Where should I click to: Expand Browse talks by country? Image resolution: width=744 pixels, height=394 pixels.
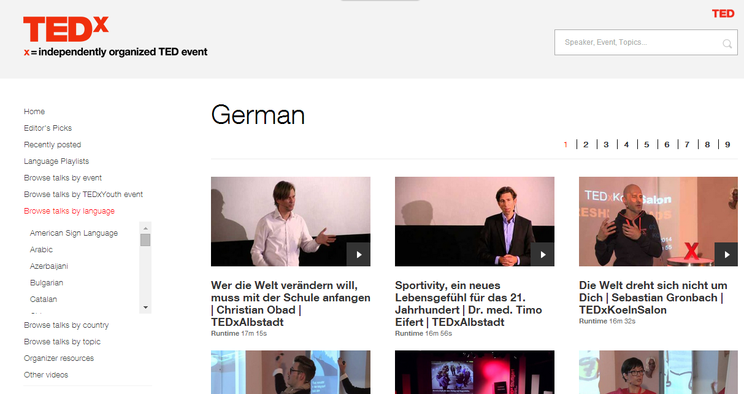tap(66, 325)
